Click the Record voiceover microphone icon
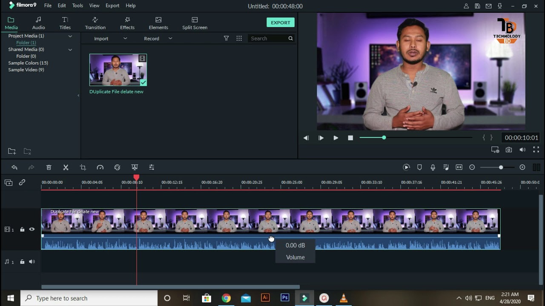The height and width of the screenshot is (306, 545). pos(433,167)
